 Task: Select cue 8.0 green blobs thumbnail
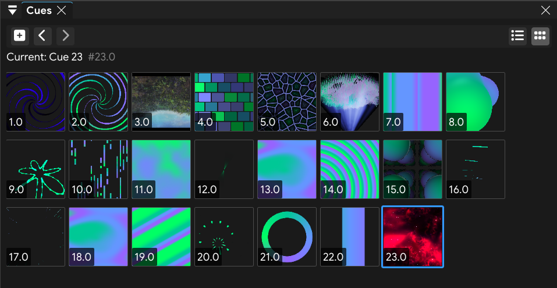coord(476,102)
